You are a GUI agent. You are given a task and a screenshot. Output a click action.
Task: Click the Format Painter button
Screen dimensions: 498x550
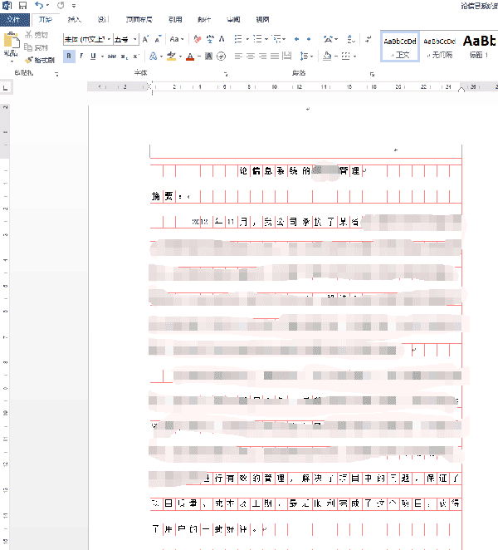tap(40, 60)
